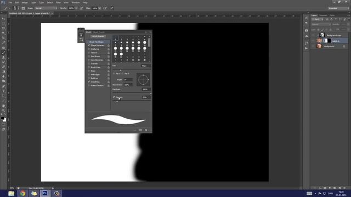Open the Filter menu

(58, 2)
